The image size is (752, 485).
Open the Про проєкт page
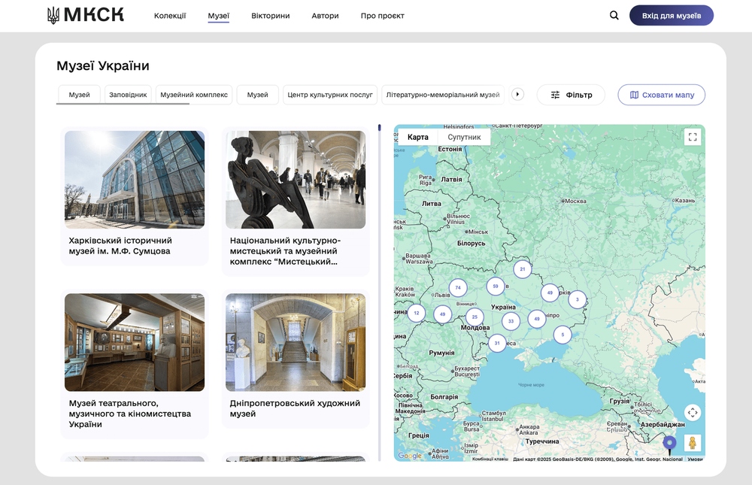382,16
